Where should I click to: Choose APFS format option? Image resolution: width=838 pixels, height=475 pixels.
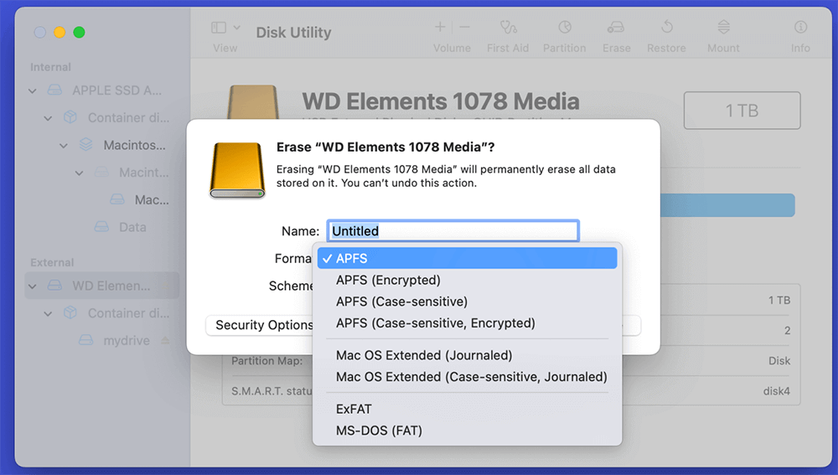tap(467, 259)
